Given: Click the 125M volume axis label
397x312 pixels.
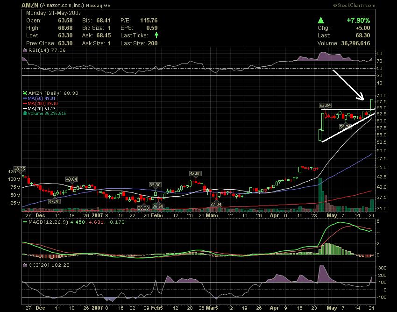Looking at the screenshot, I should click(x=14, y=171).
